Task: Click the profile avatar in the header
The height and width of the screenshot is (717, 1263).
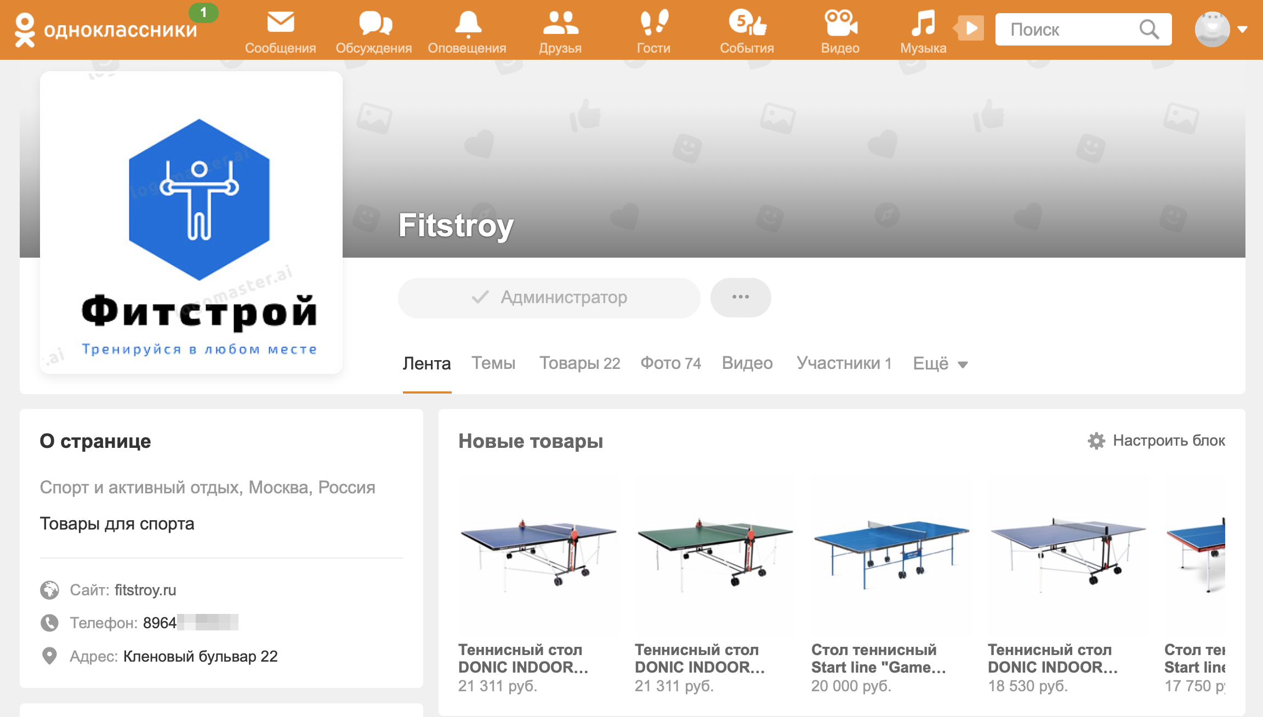Action: coord(1212,29)
